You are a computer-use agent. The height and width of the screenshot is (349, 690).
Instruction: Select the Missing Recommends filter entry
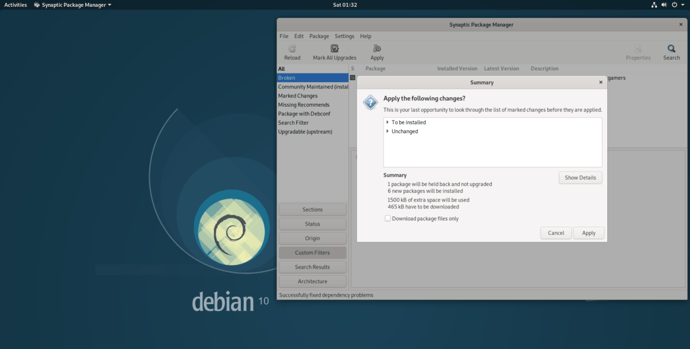(313, 104)
